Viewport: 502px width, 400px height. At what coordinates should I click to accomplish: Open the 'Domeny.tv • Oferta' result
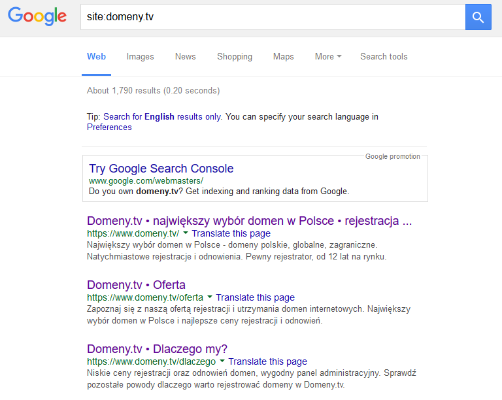tap(136, 285)
